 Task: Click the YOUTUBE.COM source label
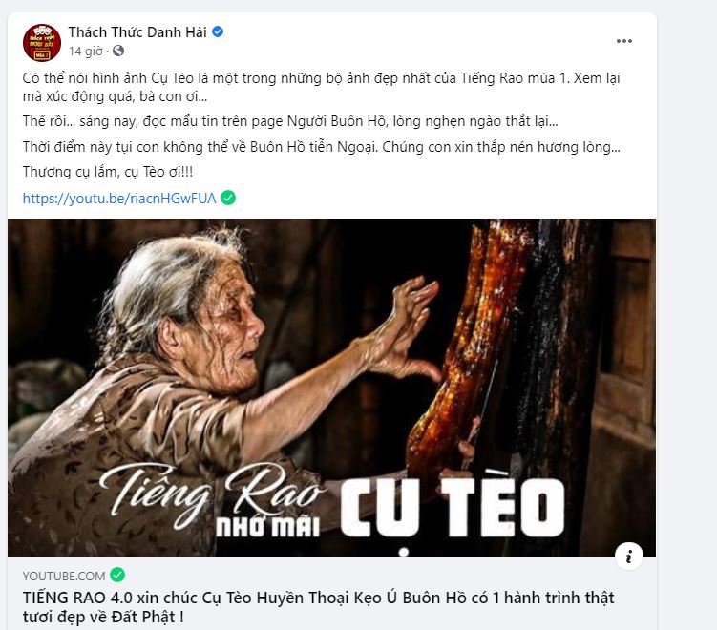(x=64, y=576)
